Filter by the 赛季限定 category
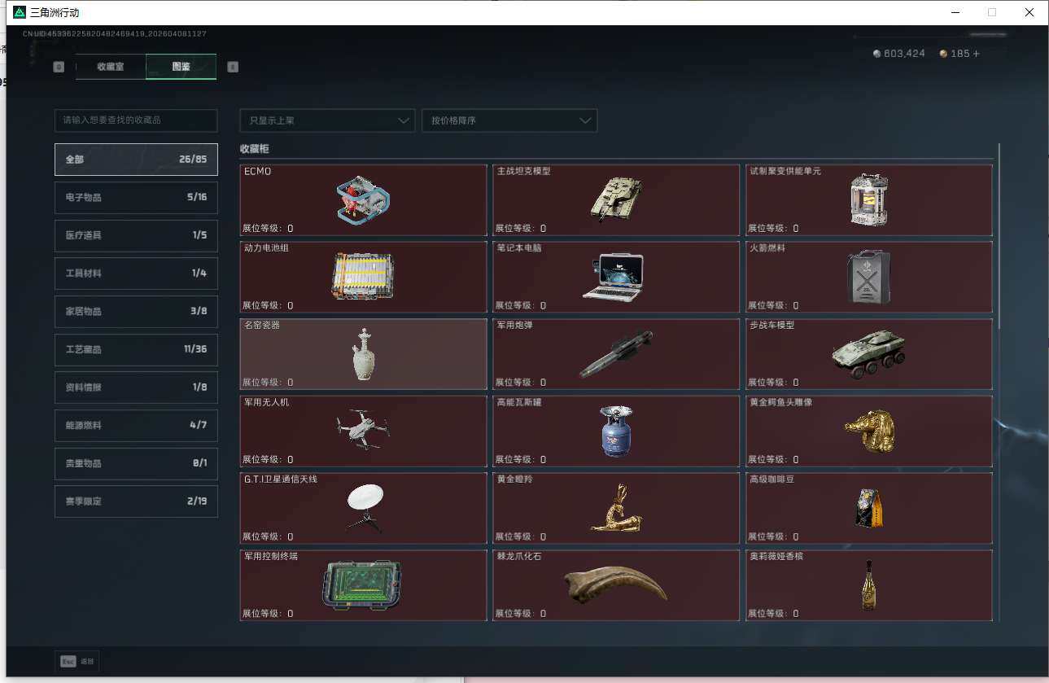The height and width of the screenshot is (683, 1049). [136, 501]
